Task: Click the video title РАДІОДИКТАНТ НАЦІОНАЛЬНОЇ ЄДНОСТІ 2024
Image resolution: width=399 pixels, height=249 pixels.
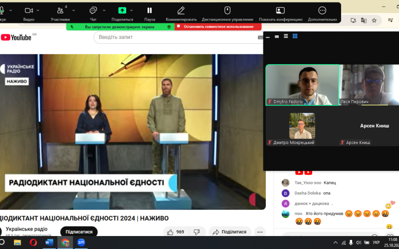Action: pyautogui.click(x=84, y=218)
